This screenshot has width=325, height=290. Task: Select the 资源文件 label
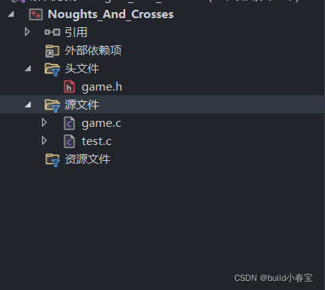87,159
